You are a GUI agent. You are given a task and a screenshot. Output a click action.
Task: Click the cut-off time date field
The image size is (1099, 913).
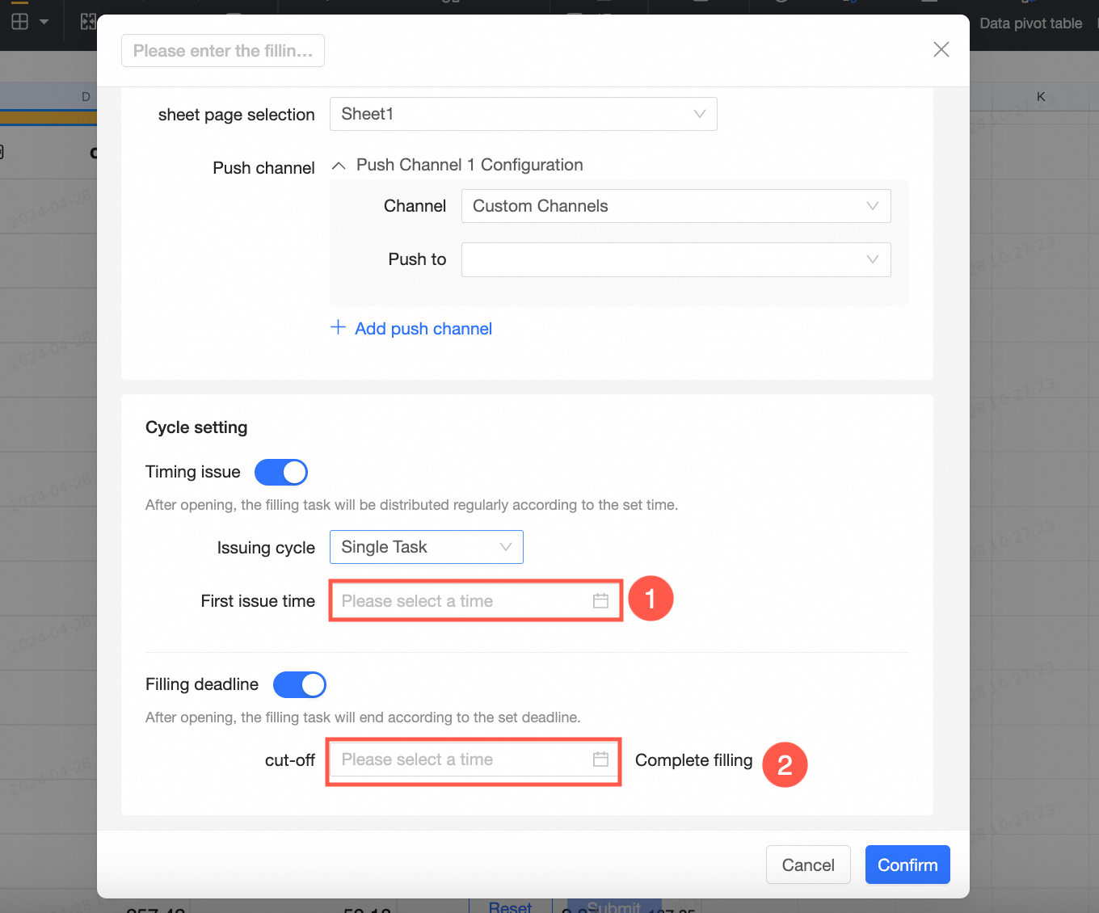(x=474, y=759)
